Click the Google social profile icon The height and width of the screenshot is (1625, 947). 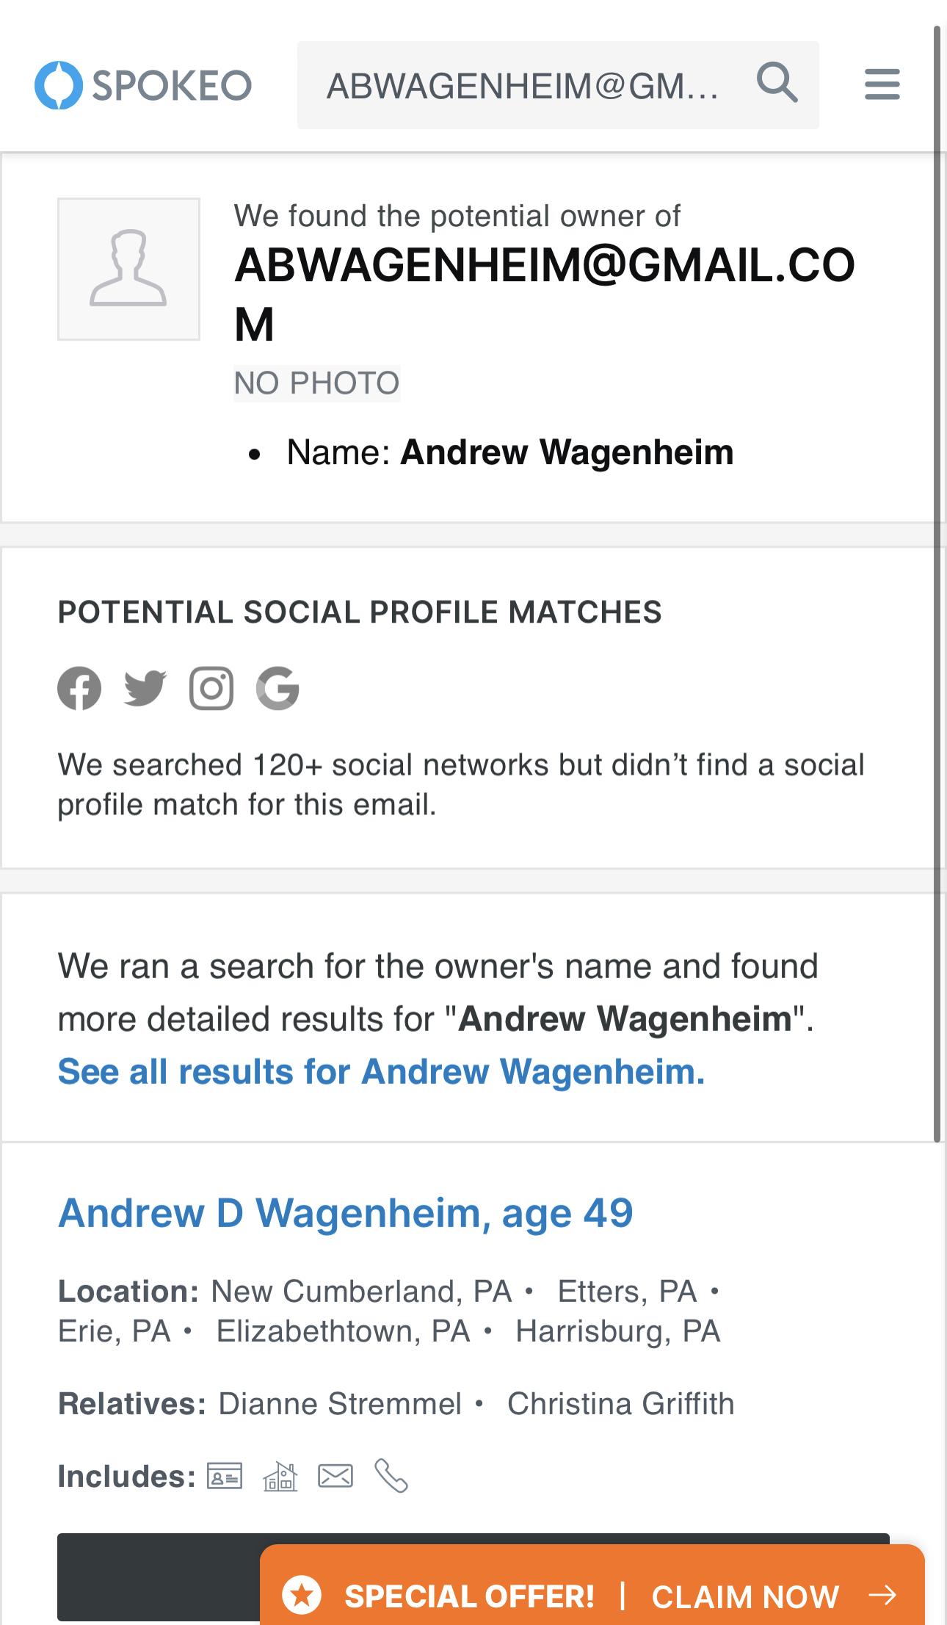click(277, 689)
